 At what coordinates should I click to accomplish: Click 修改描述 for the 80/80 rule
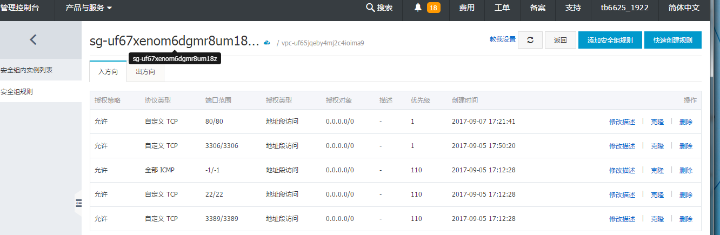coord(622,122)
